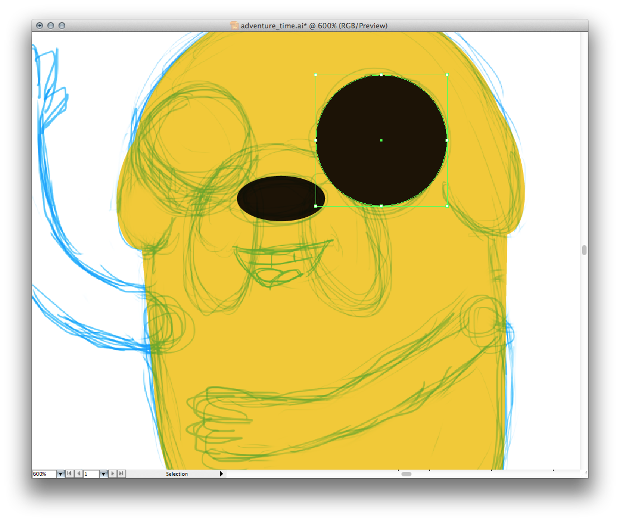Screen dimensions: 620x522
Task: Click the center point of selected eye
Action: coord(381,140)
